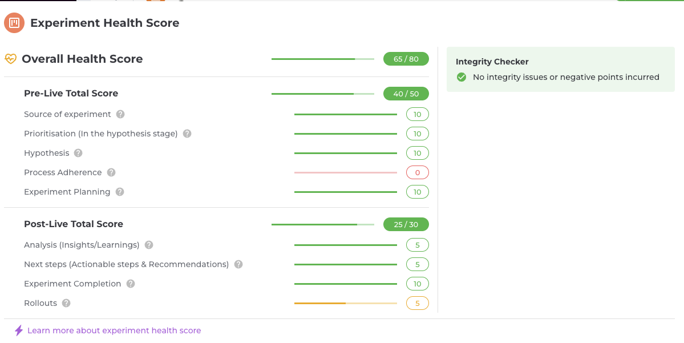Open help tooltip for Source of experiment
This screenshot has height=343, width=684.
(120, 114)
